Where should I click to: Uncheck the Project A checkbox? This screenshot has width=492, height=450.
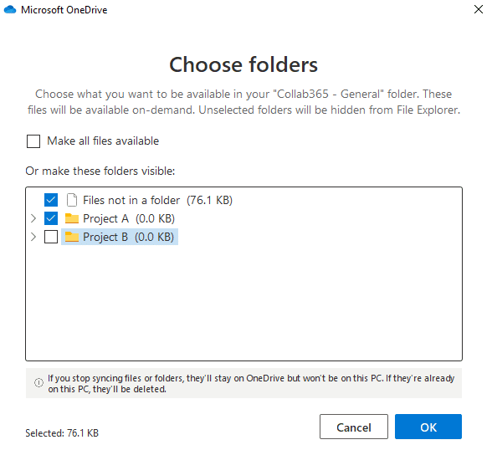(x=51, y=218)
